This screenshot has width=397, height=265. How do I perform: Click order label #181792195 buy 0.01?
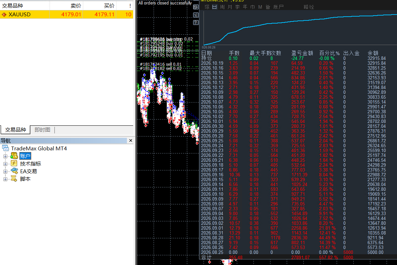[161, 55]
